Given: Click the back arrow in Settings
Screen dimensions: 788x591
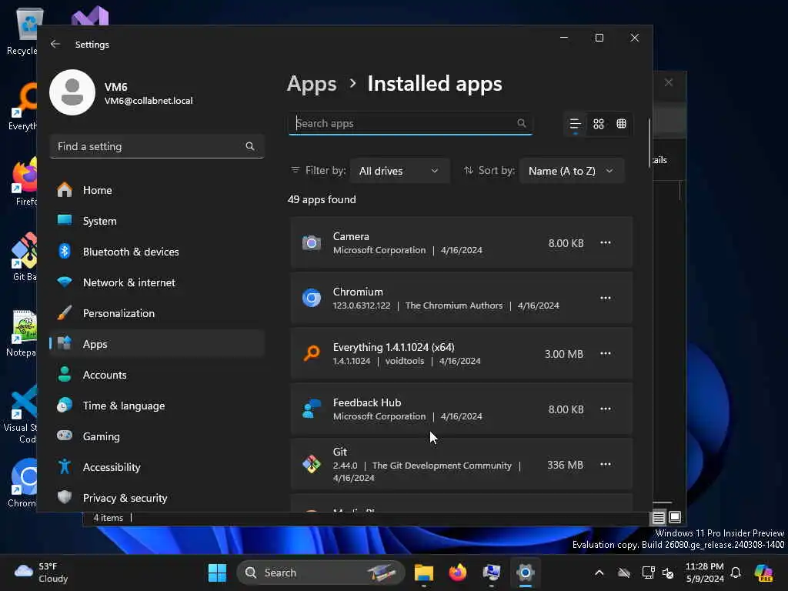Looking at the screenshot, I should pos(55,44).
